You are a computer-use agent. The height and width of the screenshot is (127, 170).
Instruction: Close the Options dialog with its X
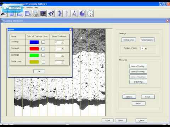[x=70, y=30]
